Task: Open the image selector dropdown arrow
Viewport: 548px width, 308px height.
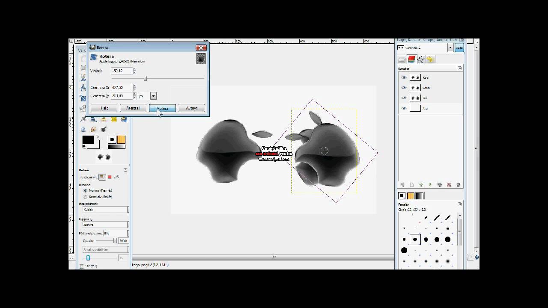Action: pyautogui.click(x=450, y=47)
